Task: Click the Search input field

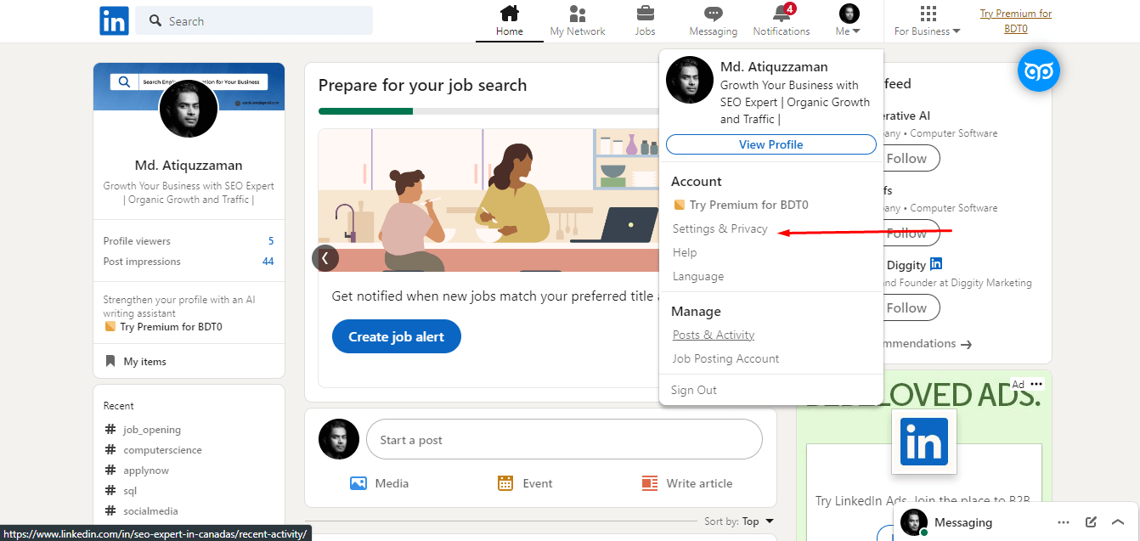Action: tap(254, 20)
